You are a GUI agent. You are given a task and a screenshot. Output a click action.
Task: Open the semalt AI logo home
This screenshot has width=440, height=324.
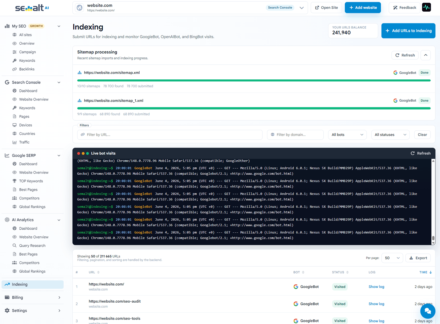[x=32, y=8]
